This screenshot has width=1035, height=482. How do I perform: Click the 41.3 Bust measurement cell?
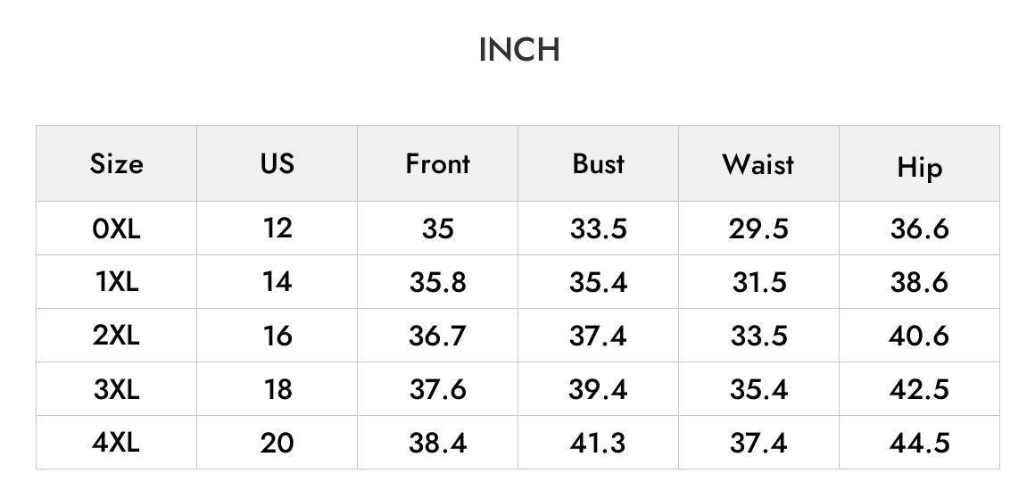598,443
